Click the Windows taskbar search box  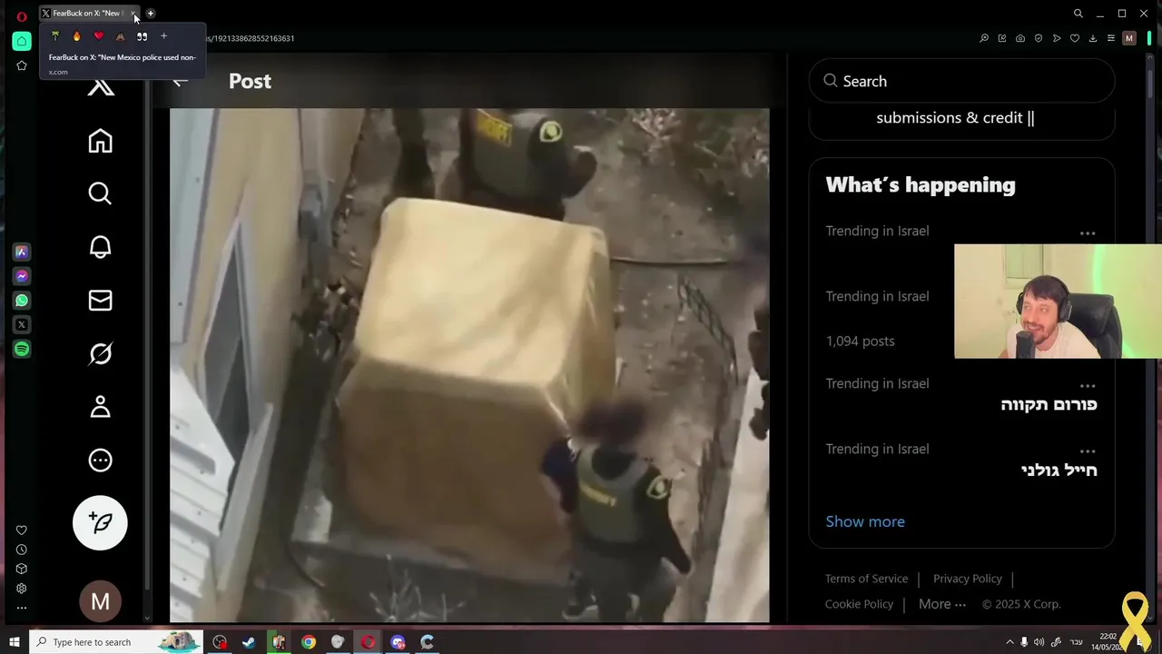tap(115, 642)
